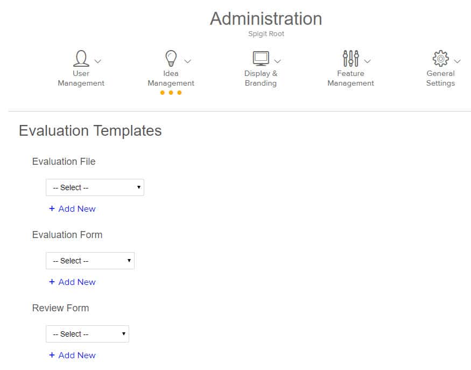Click the Display & Branding monitor icon
The height and width of the screenshot is (370, 471).
click(261, 58)
